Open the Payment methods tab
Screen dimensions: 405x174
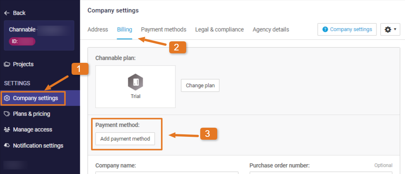(x=163, y=29)
